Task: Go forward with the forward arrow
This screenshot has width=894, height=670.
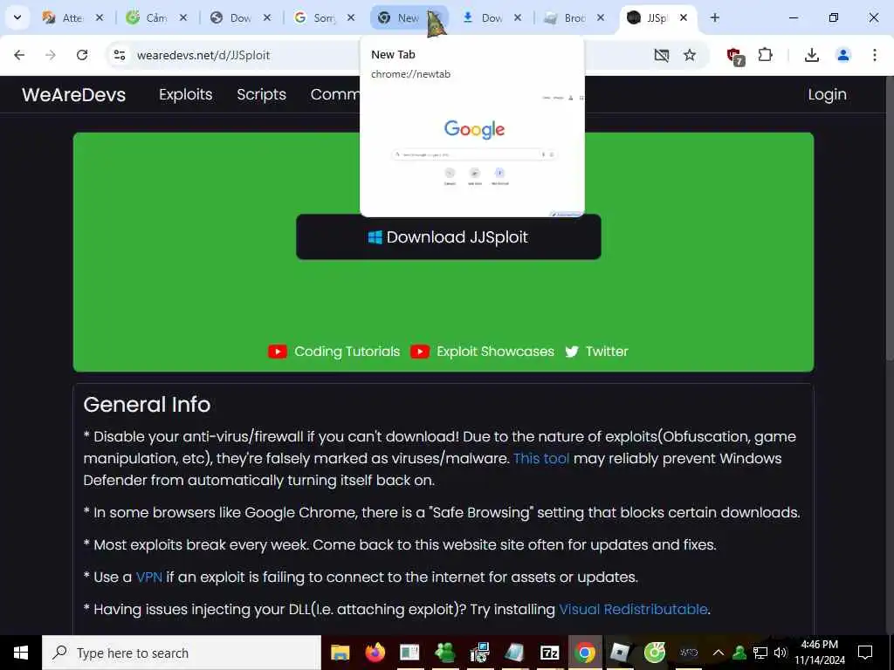Action: point(51,55)
